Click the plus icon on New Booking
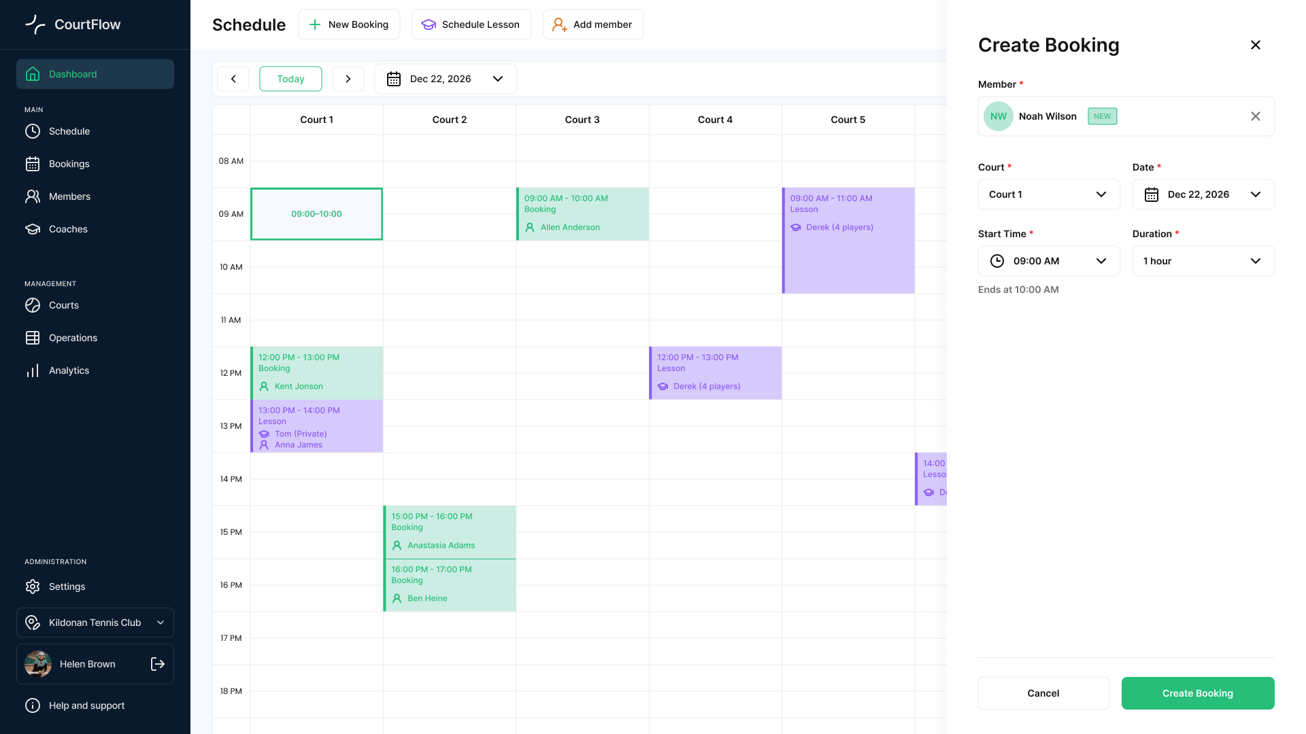Image resolution: width=1306 pixels, height=734 pixels. click(x=315, y=24)
